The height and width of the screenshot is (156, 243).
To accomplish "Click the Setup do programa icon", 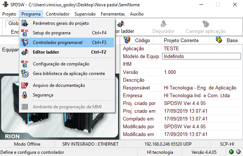I will pyautogui.click(x=25, y=33).
